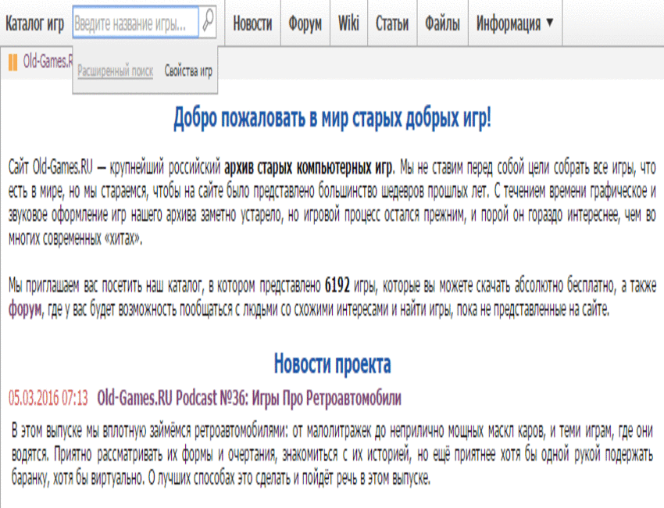Open the "Форум" menu item
Image resolution: width=664 pixels, height=508 pixels.
coord(307,23)
